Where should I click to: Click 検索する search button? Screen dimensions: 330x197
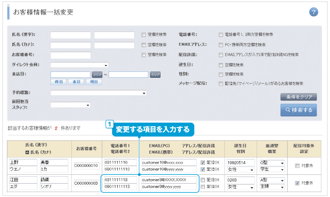click(x=298, y=110)
